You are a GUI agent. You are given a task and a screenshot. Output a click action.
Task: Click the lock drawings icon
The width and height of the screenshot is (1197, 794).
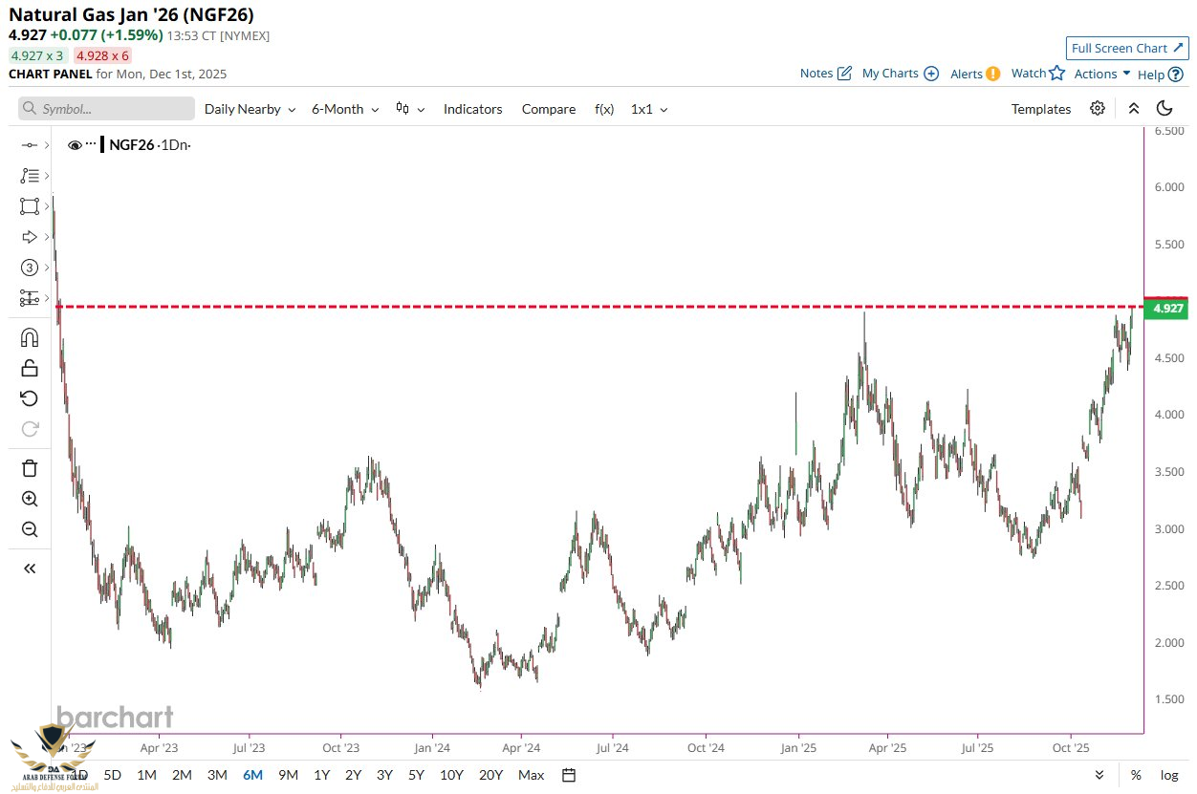[30, 368]
